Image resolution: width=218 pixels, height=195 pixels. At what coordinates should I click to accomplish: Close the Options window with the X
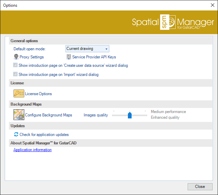212,5
